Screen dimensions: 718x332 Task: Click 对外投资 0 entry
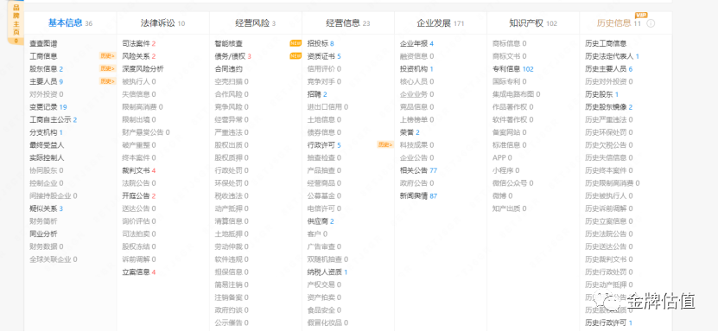click(x=47, y=94)
